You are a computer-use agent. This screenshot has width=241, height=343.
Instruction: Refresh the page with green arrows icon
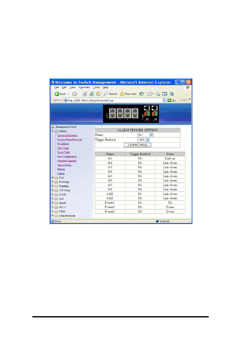[x=91, y=94]
